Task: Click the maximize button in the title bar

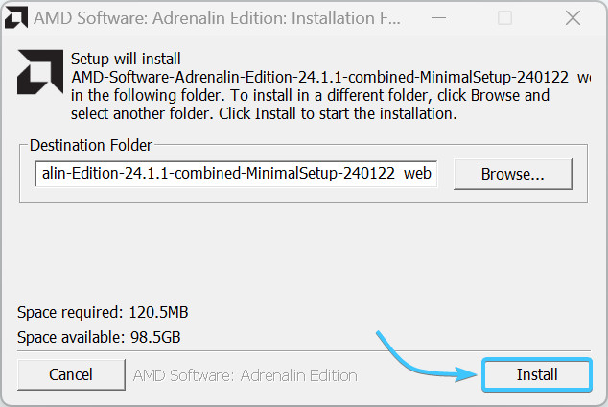Action: [504, 17]
